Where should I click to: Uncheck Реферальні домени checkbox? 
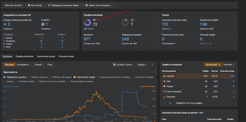[4, 77]
